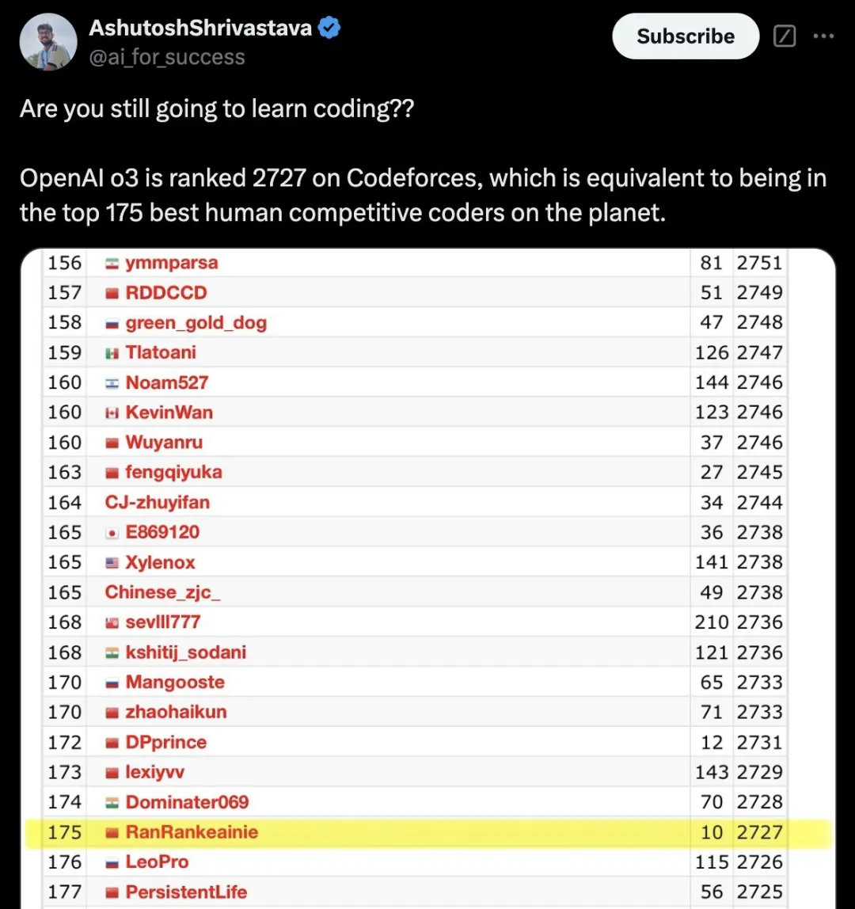Click the Mangooste username link
The image size is (855, 909).
tap(175, 682)
